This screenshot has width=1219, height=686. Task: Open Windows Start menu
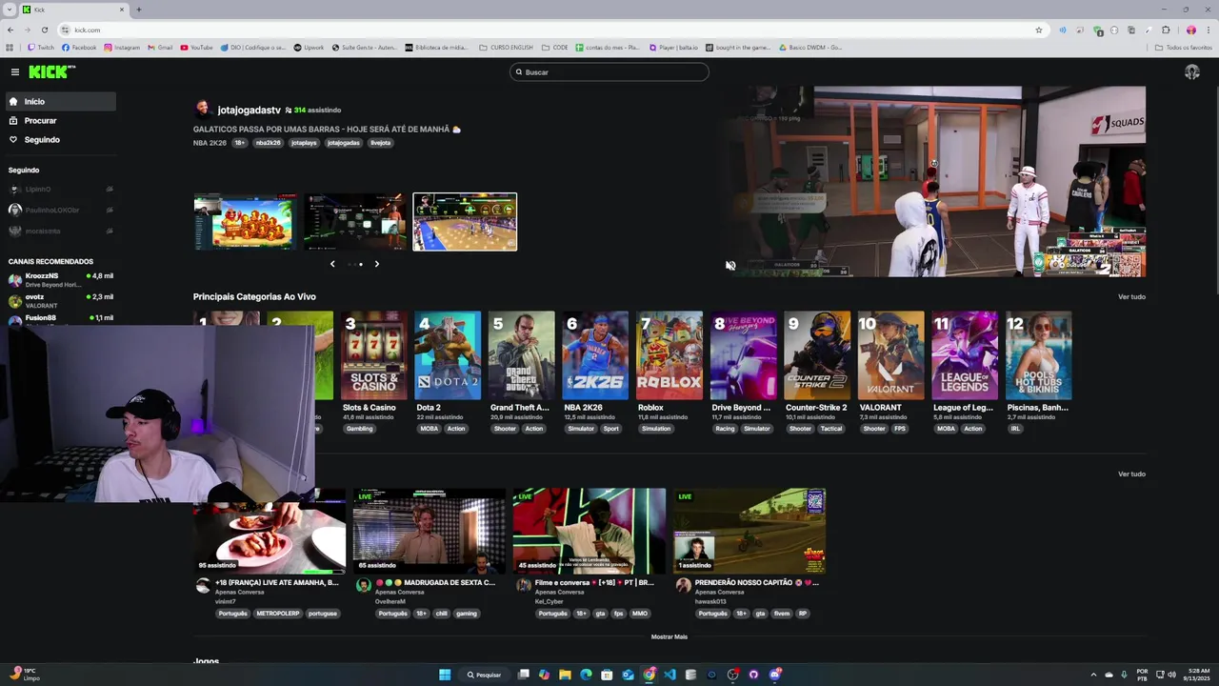click(445, 675)
